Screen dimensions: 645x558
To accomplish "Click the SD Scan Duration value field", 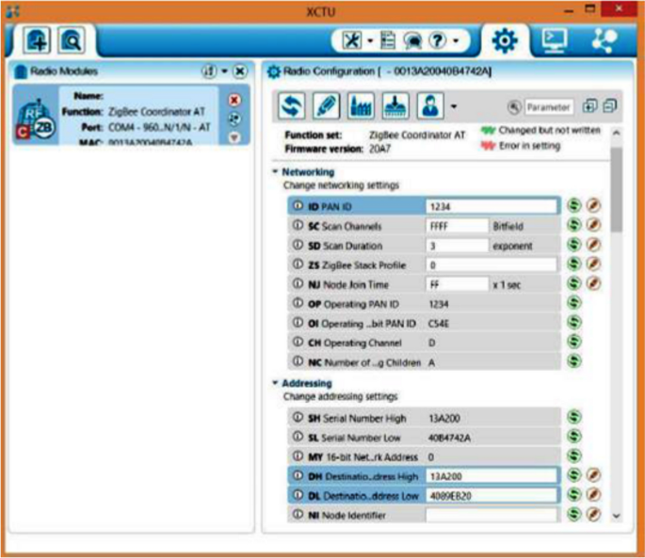I will coord(457,246).
